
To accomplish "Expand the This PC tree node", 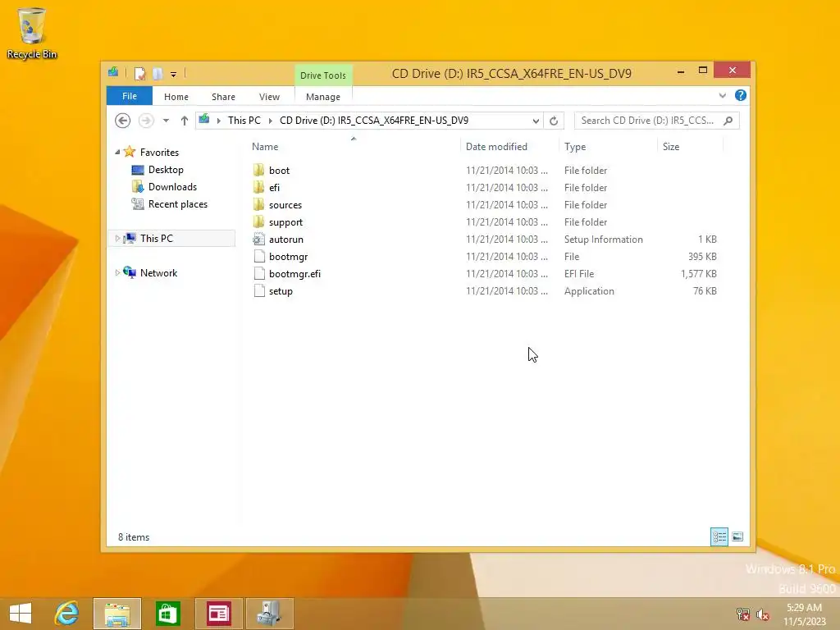I will 117,239.
